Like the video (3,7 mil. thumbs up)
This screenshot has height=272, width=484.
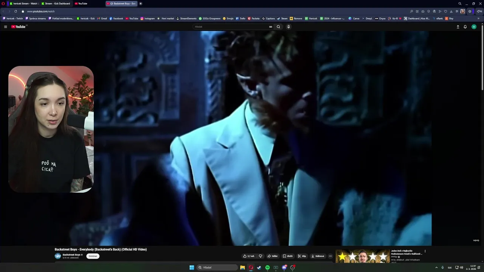(x=248, y=256)
